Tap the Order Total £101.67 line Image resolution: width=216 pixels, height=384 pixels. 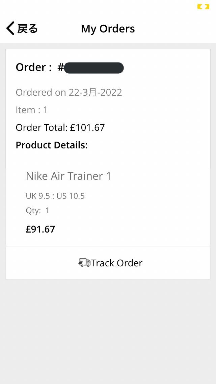click(x=60, y=127)
